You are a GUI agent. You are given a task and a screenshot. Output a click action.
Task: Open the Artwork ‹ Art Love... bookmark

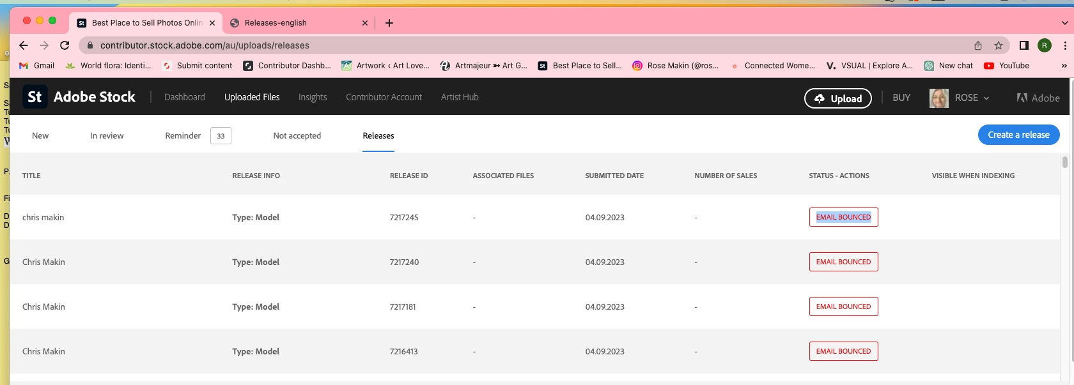[x=385, y=66]
